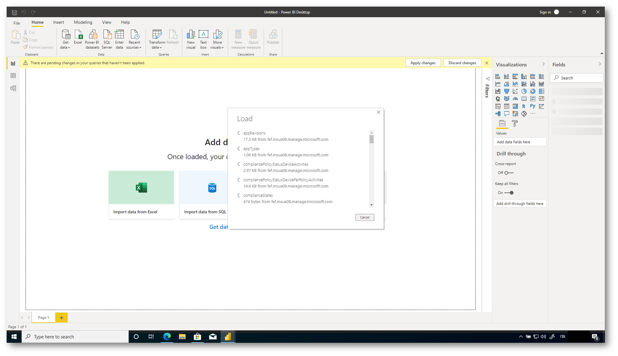Click in the Fields search box
618x356 pixels.
click(x=576, y=78)
